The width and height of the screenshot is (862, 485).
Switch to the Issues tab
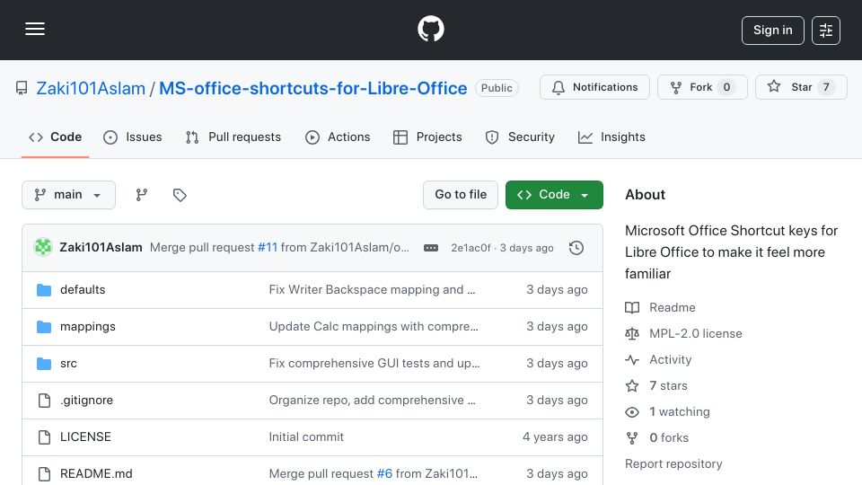[x=133, y=137]
